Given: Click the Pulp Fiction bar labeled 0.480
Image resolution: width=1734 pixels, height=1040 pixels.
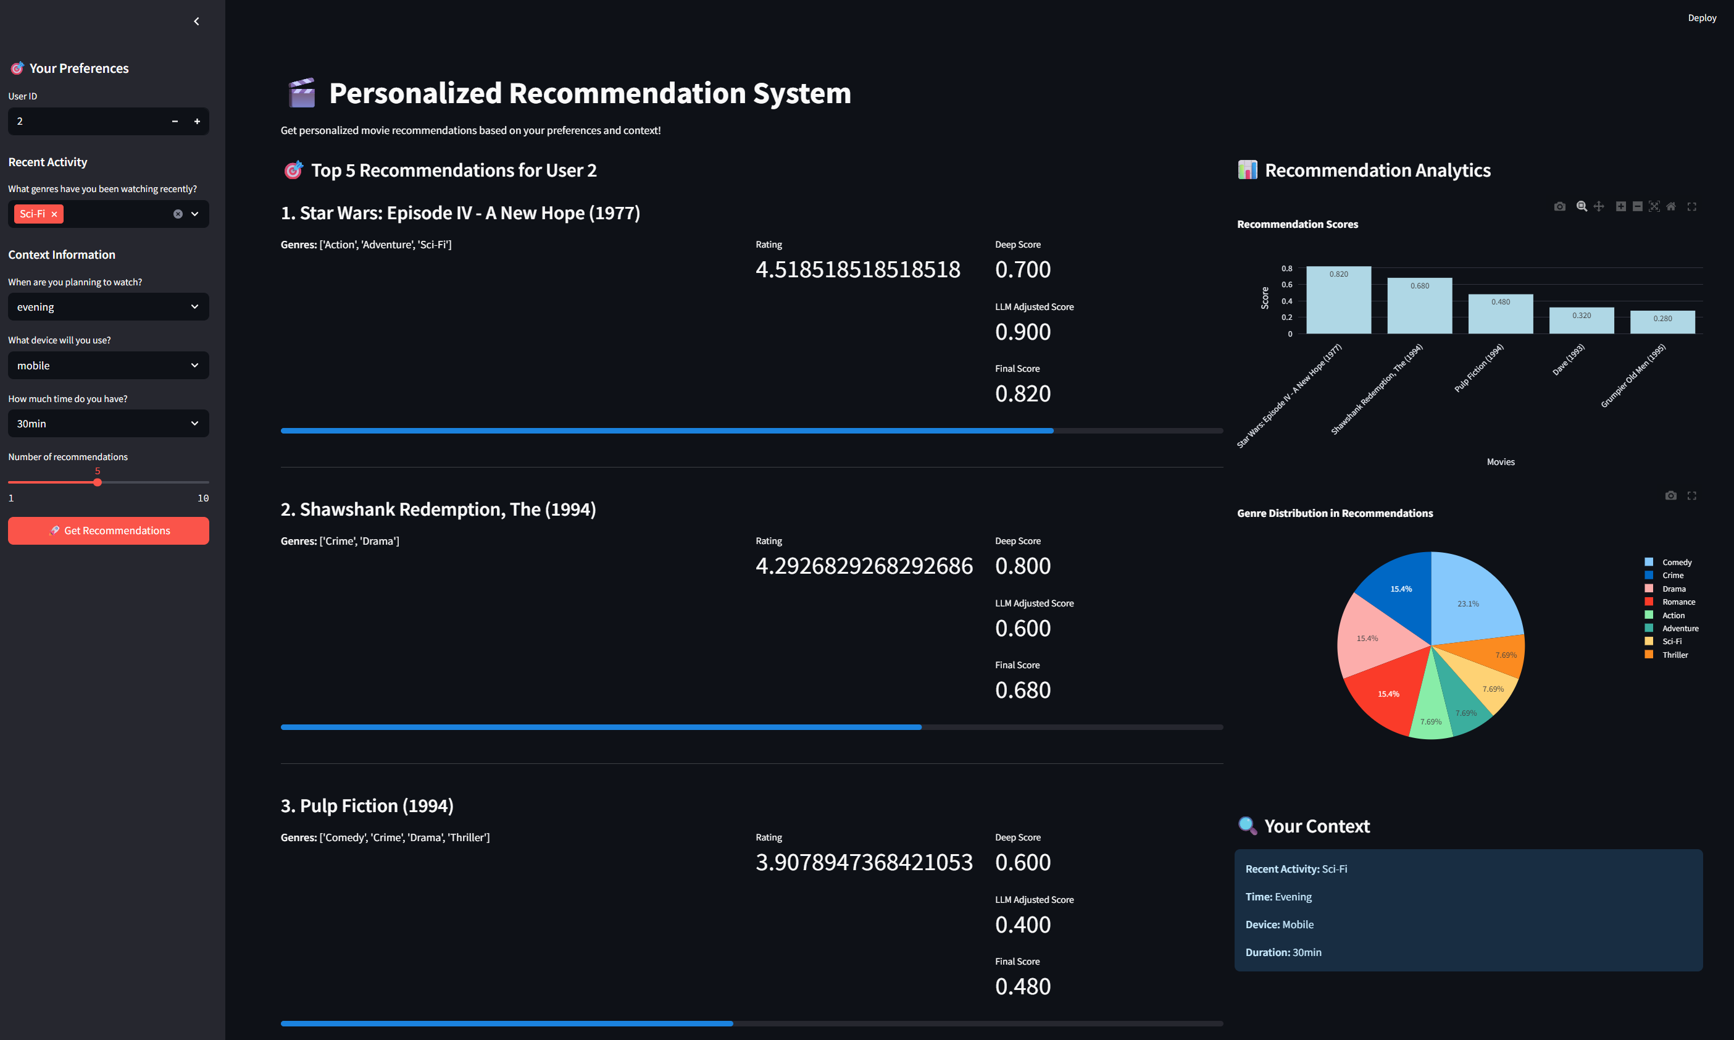Looking at the screenshot, I should pyautogui.click(x=1501, y=314).
